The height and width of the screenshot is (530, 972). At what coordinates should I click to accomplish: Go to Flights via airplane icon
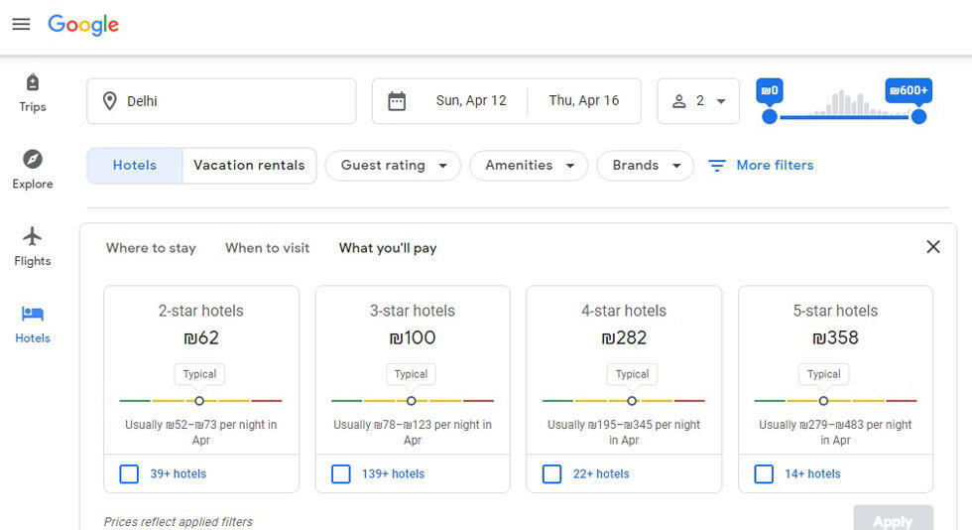[x=33, y=237]
